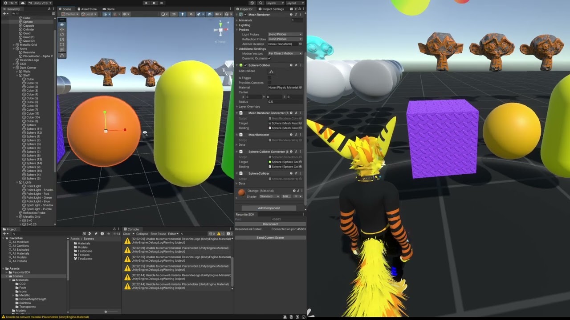Open the draw mode shading dropdown
This screenshot has height=320, width=570.
tap(164, 14)
